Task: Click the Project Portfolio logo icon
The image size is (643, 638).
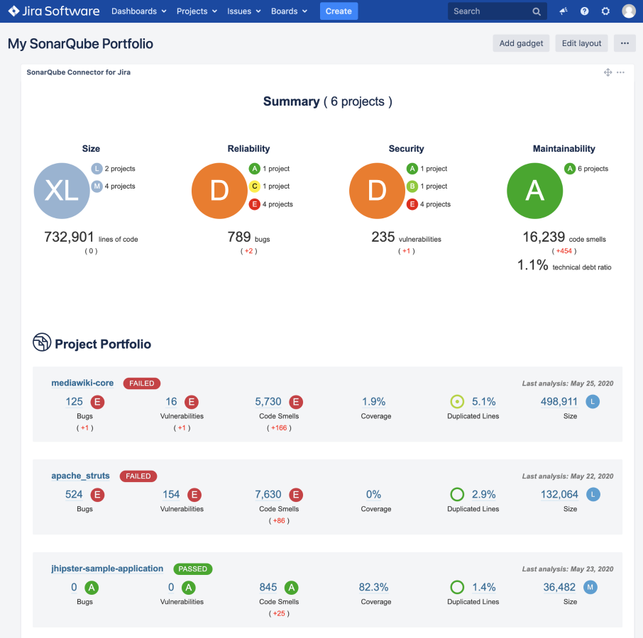Action: pos(41,342)
